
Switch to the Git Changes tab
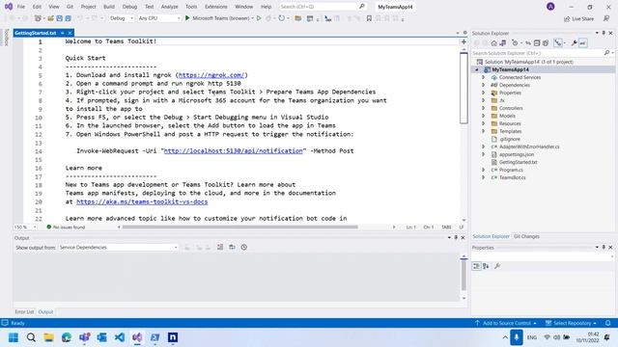[526, 236]
